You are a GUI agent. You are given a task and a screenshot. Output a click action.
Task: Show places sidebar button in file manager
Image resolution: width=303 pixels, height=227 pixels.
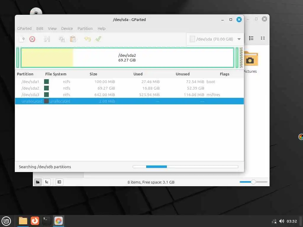(38, 182)
